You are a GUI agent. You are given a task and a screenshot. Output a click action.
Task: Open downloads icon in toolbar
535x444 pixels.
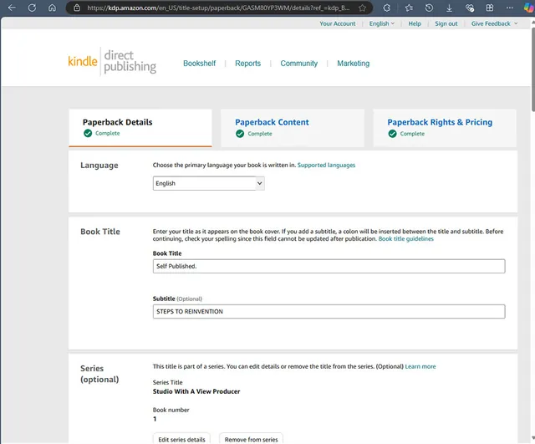(x=450, y=8)
